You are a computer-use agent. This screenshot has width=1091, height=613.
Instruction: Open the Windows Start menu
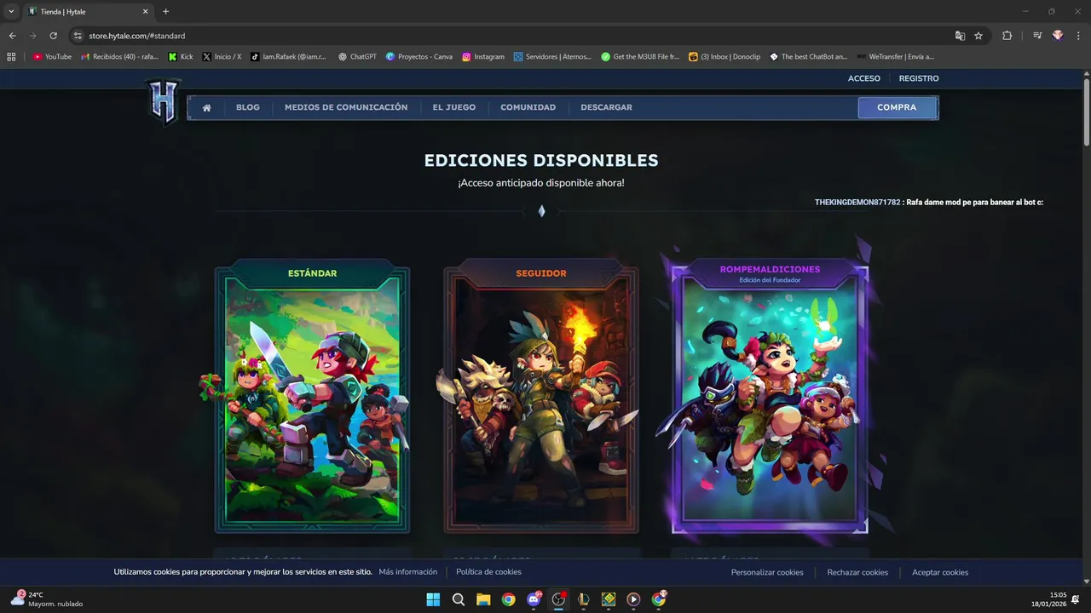pos(433,599)
